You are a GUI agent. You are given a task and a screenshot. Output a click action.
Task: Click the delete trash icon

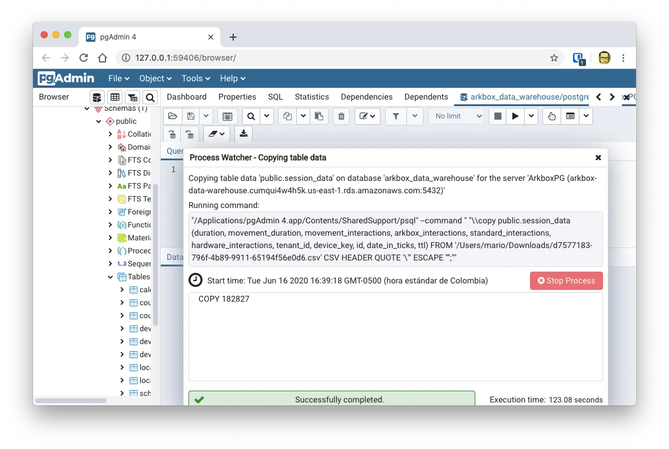tap(342, 116)
